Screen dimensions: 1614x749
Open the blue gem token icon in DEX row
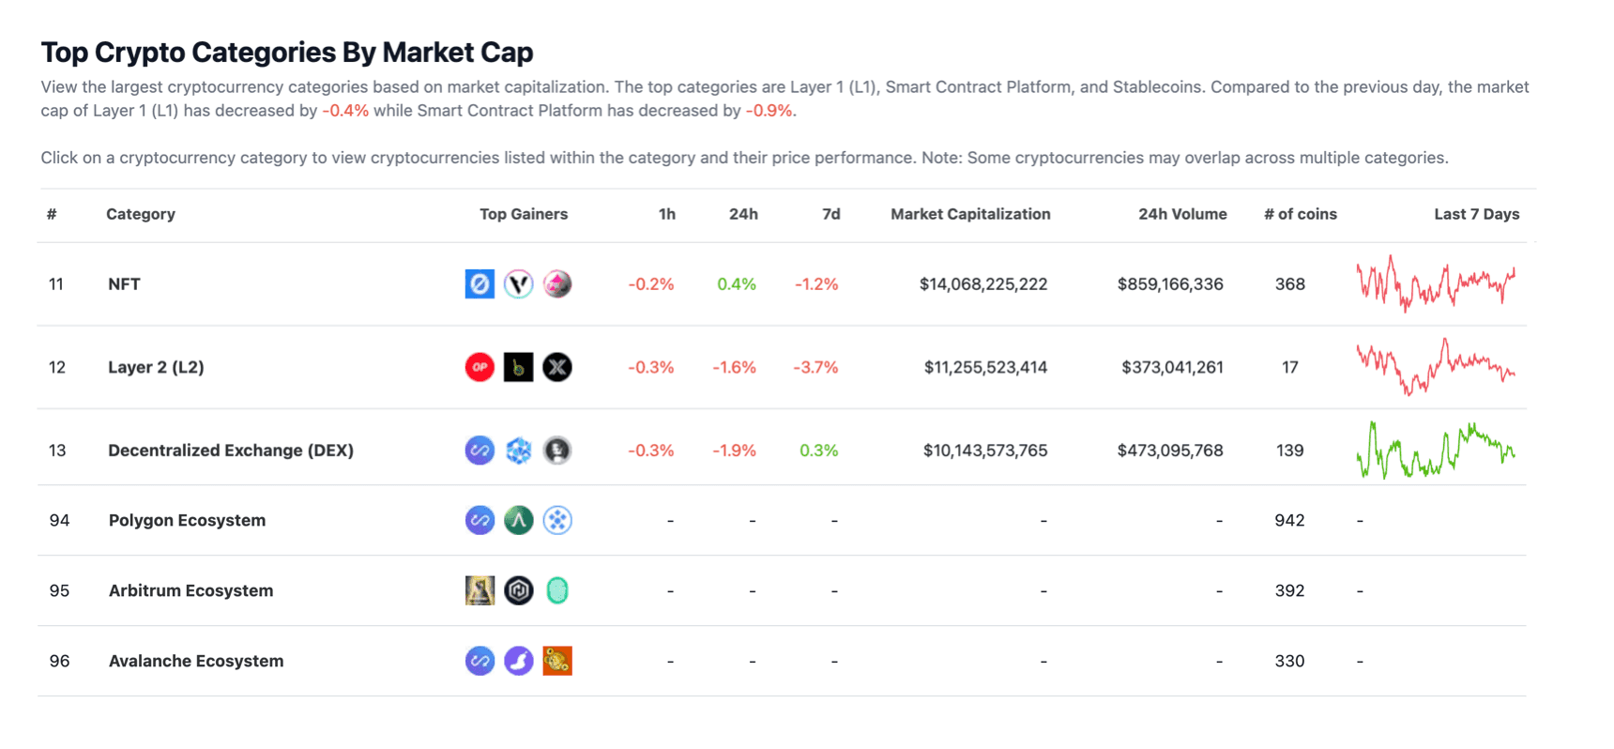[x=519, y=450]
